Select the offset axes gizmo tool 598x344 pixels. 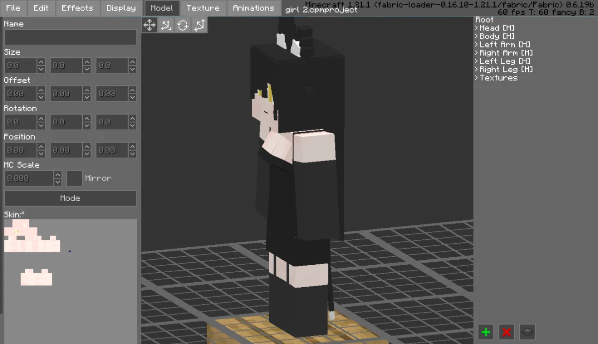coord(166,25)
